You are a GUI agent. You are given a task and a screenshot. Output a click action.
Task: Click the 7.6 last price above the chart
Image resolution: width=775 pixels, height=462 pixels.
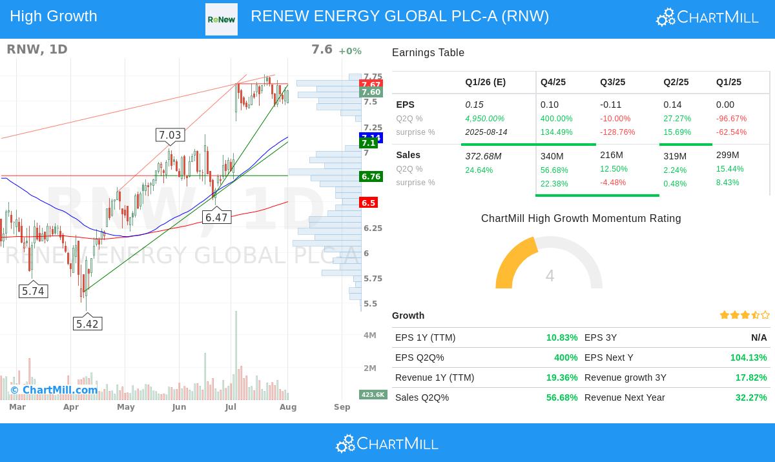click(322, 49)
